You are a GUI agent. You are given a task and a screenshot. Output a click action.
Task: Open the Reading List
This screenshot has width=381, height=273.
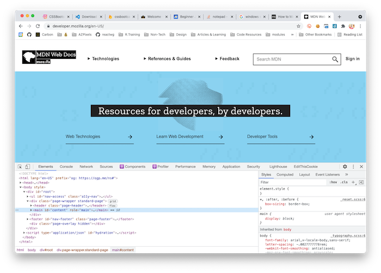coord(350,34)
